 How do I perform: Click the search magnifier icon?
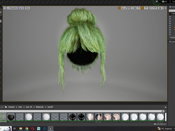point(163,111)
